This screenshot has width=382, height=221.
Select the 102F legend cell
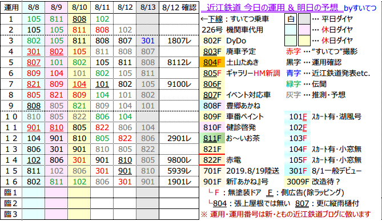[x=297, y=127]
